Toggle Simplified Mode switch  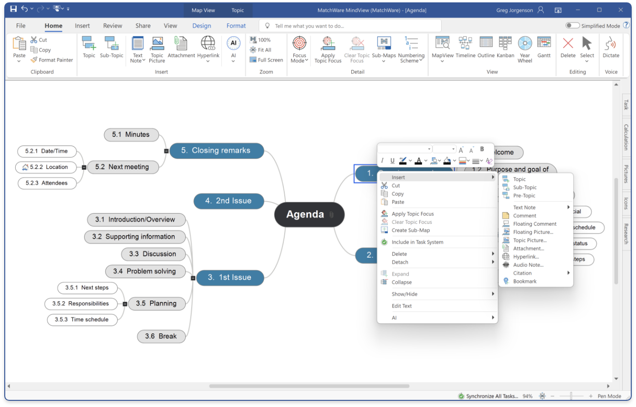coord(572,26)
